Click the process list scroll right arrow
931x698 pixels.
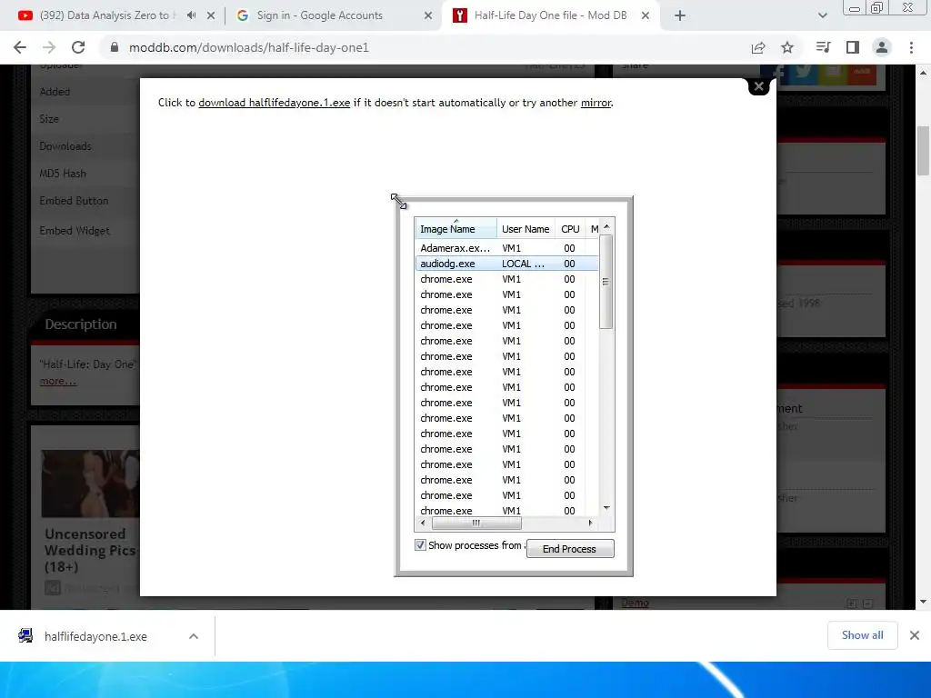[x=590, y=523]
